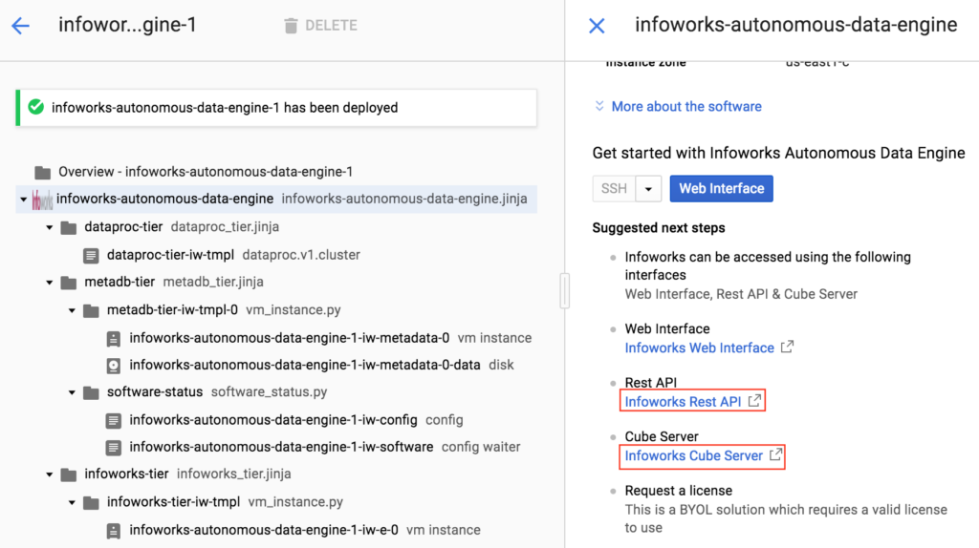This screenshot has height=548, width=979.
Task: Click the software-status folder icon
Action: point(91,392)
